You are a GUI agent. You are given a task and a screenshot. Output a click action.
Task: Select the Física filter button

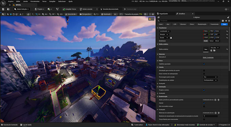click(x=192, y=24)
